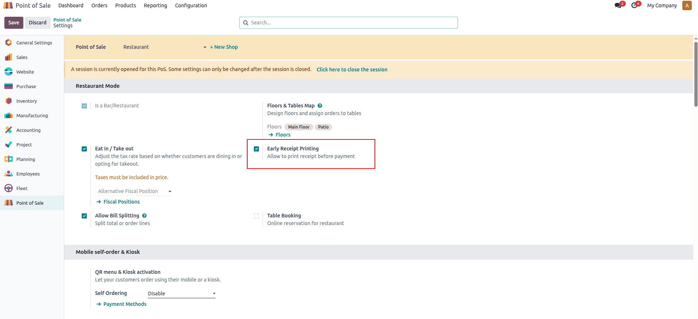Focus the Search settings input field

[x=349, y=23]
